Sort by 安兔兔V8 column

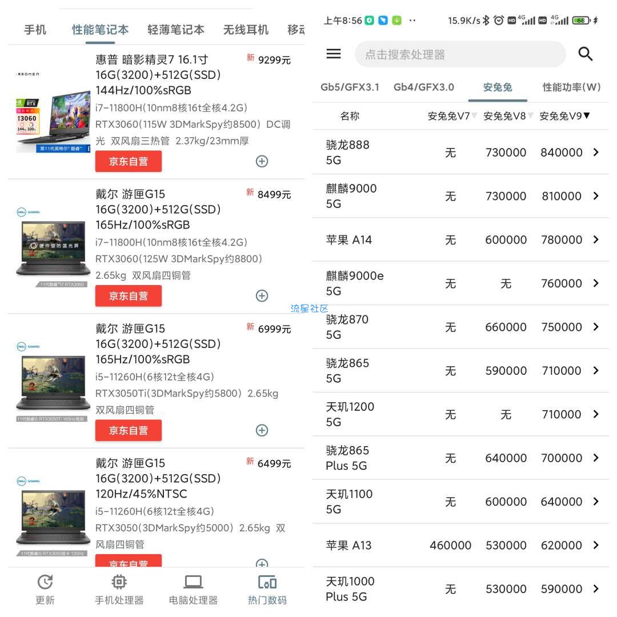[x=508, y=116]
